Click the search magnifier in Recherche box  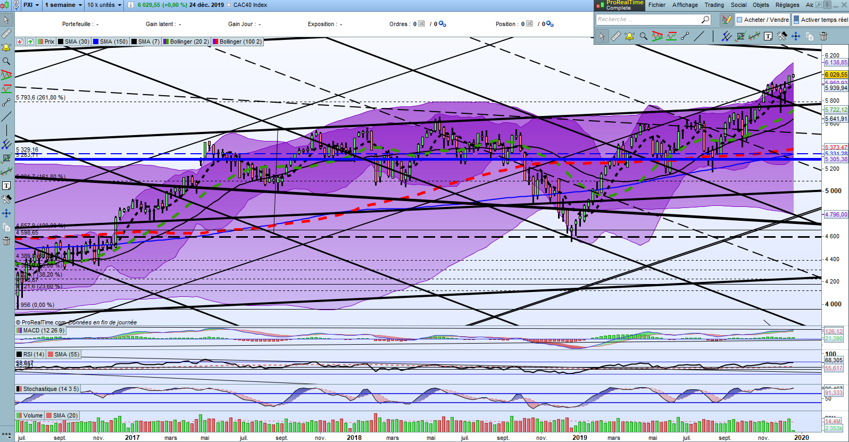click(x=705, y=20)
